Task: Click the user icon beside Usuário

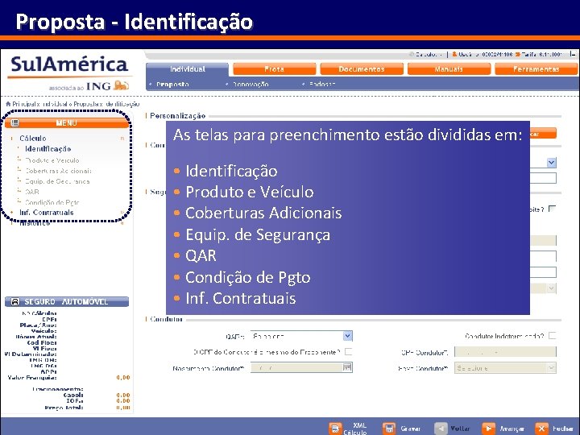Action: pos(454,55)
